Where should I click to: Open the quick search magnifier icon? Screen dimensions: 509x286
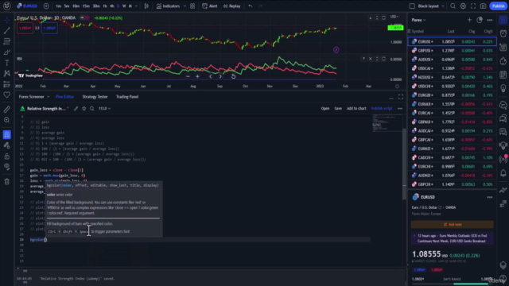(x=453, y=6)
